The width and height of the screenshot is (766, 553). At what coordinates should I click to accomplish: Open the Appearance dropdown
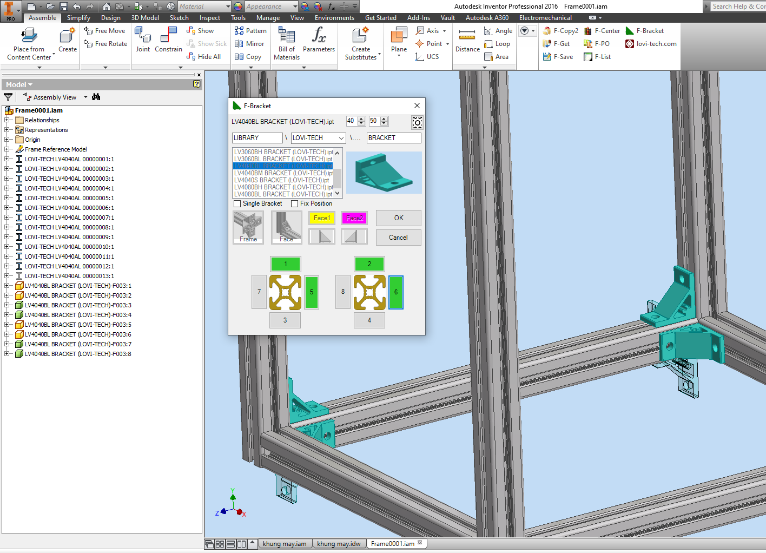click(x=295, y=6)
